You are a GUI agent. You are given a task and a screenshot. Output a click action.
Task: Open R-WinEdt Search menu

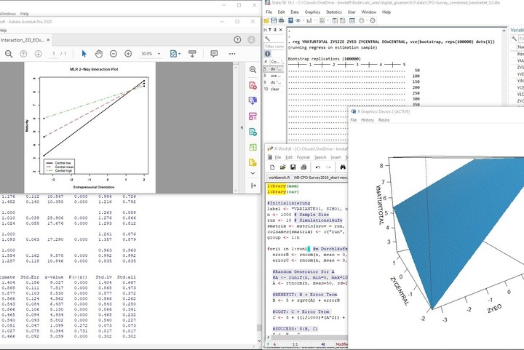pos(319,157)
